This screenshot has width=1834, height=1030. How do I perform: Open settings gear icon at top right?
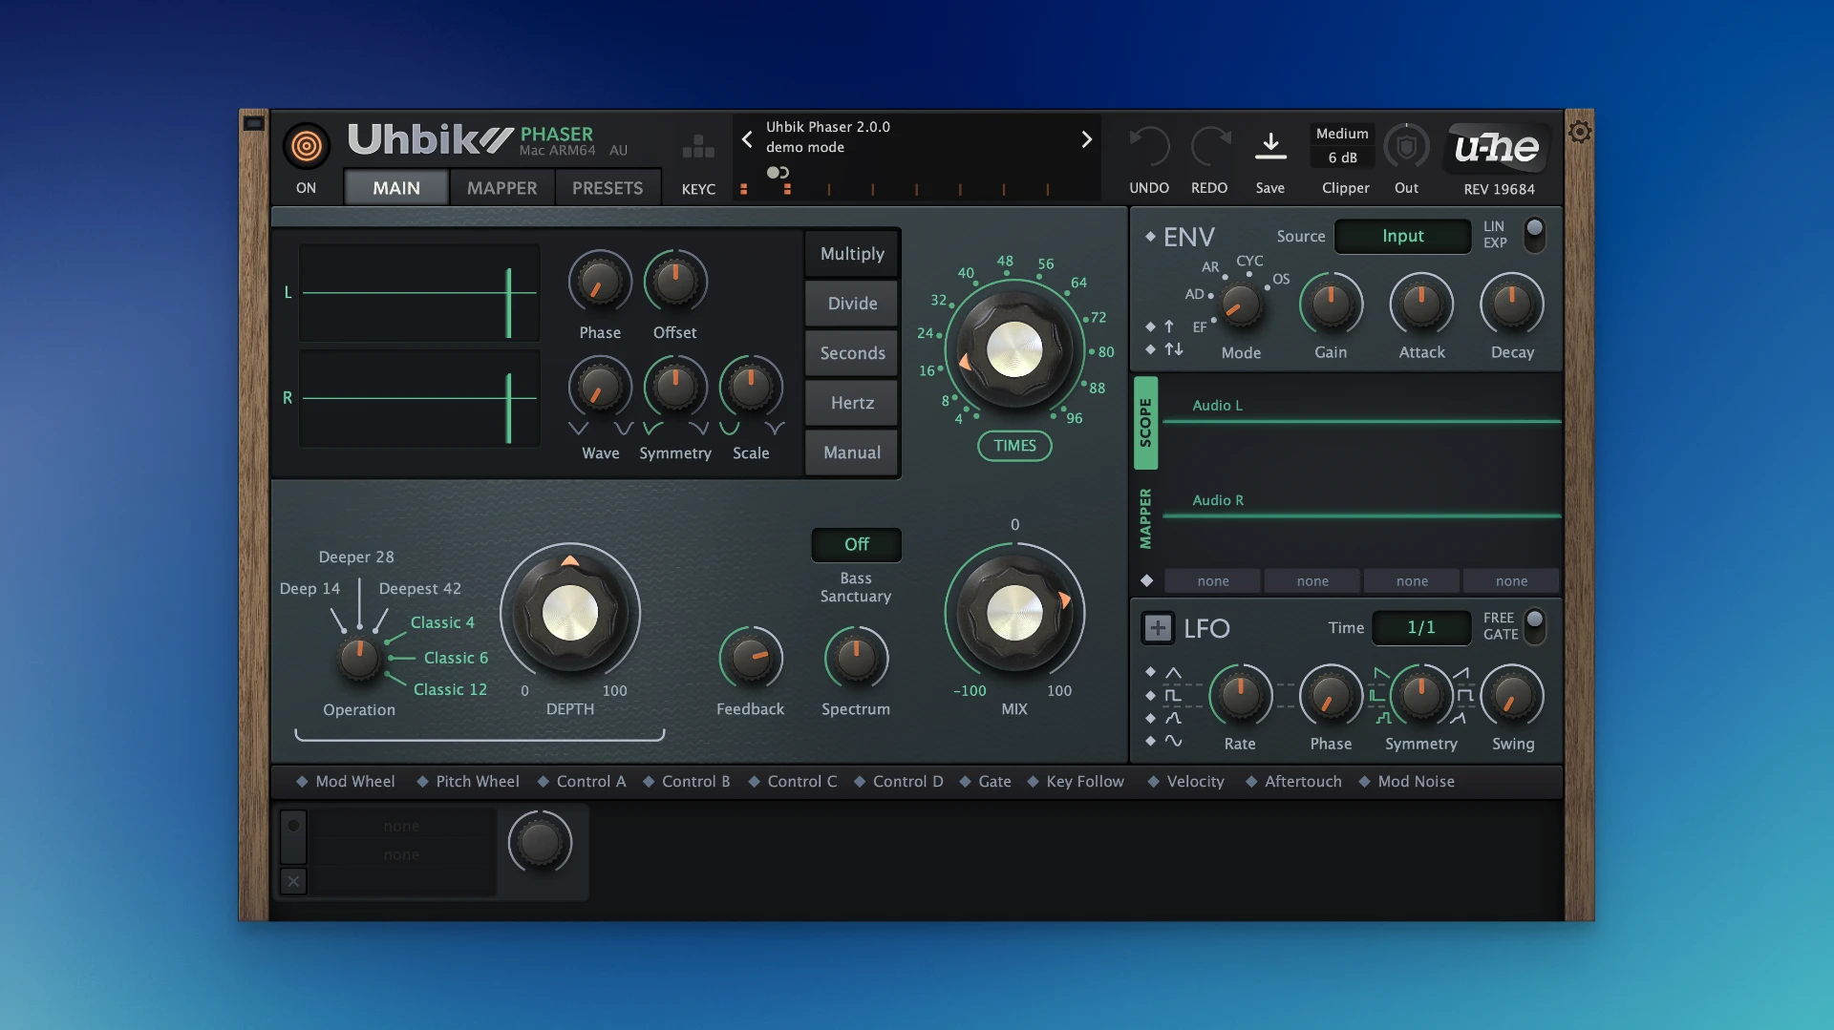click(1580, 132)
